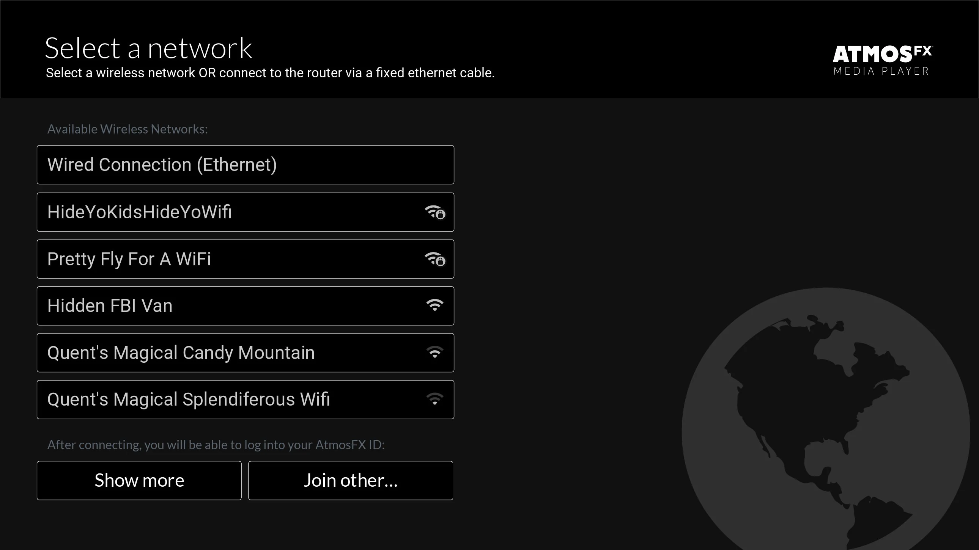
Task: Connect to Pretty Fly For A WiFi network
Action: [246, 259]
